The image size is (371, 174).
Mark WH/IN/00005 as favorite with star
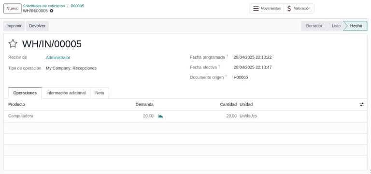coord(13,44)
